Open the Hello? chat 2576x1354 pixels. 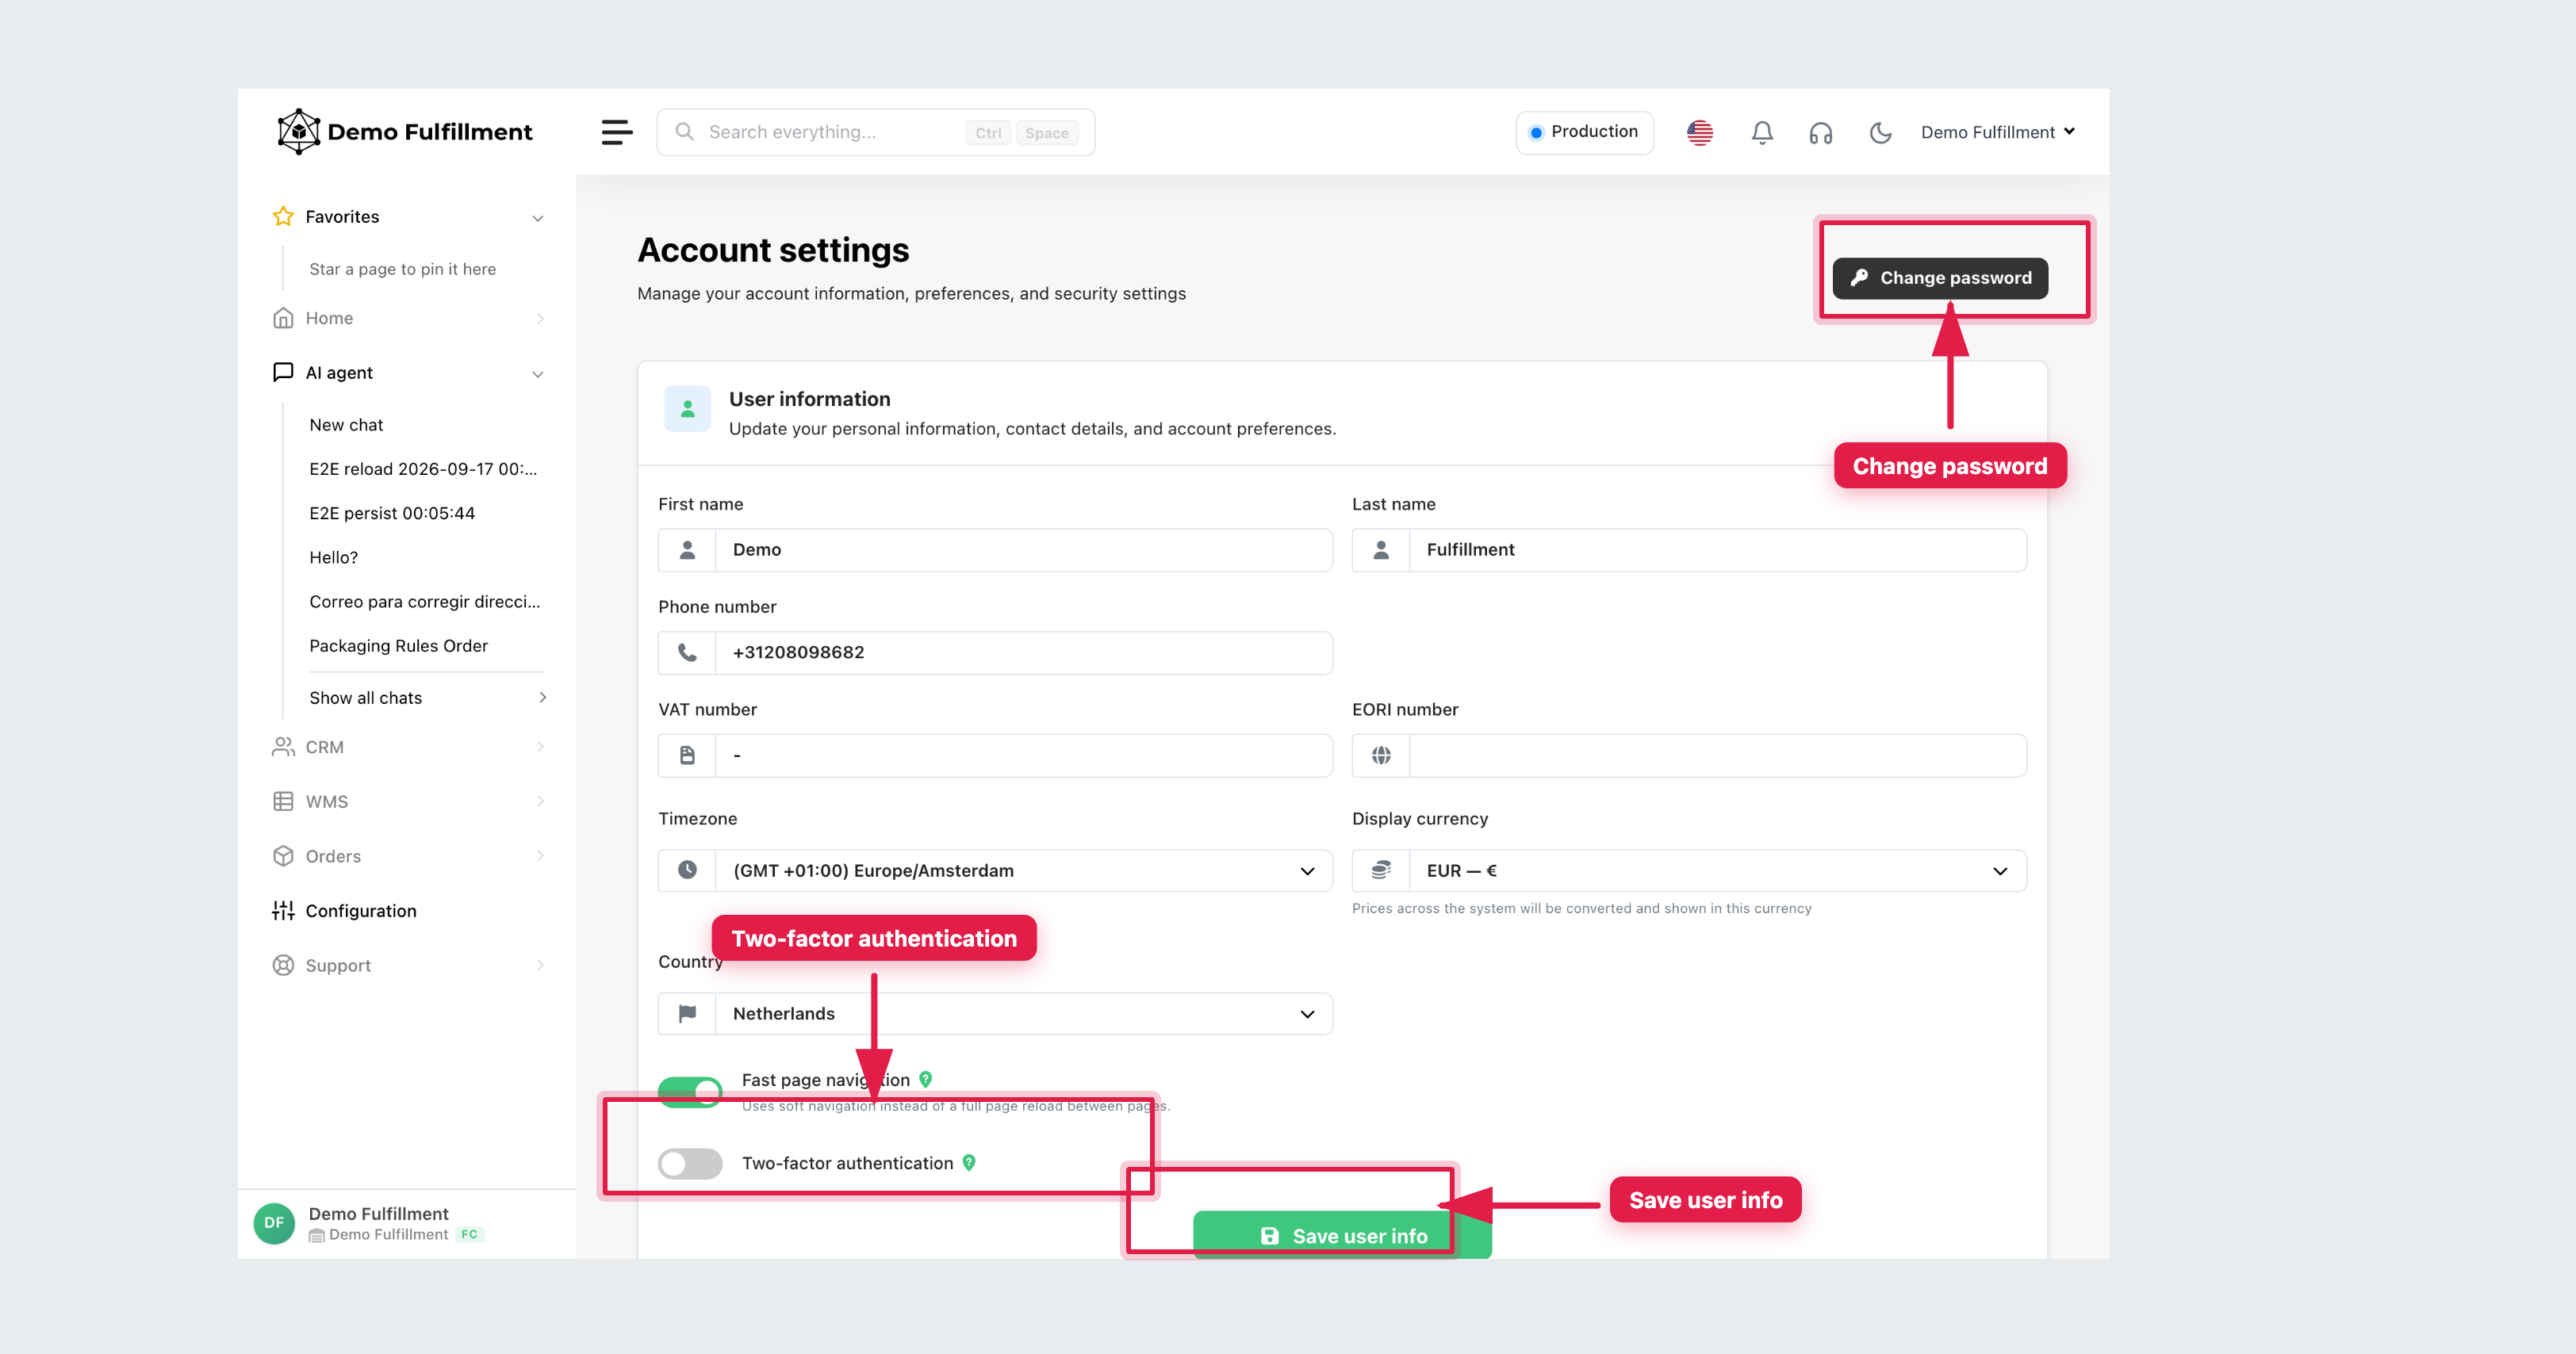pyautogui.click(x=333, y=557)
